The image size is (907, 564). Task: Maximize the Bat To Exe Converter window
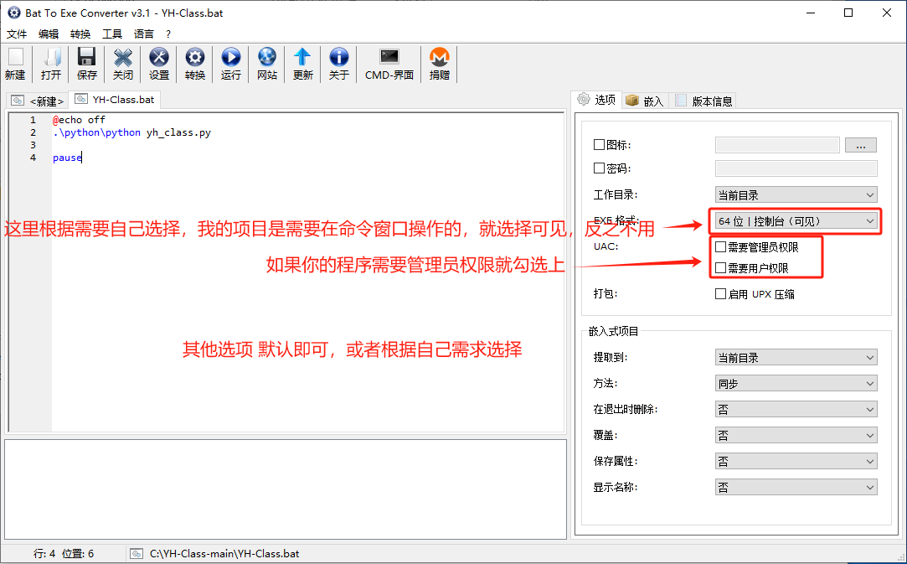[x=848, y=13]
